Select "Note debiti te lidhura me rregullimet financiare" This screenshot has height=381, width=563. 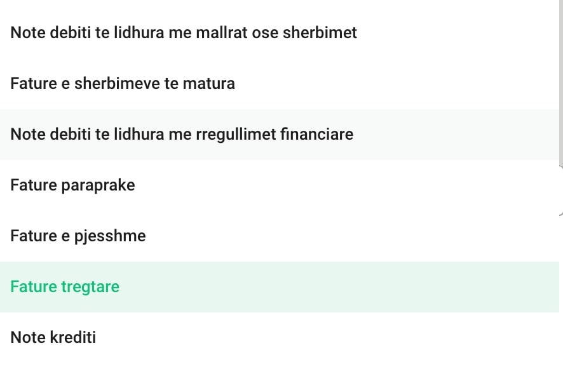click(182, 134)
